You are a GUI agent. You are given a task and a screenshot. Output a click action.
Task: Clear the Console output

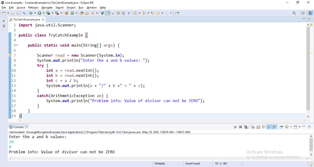click(x=253, y=127)
